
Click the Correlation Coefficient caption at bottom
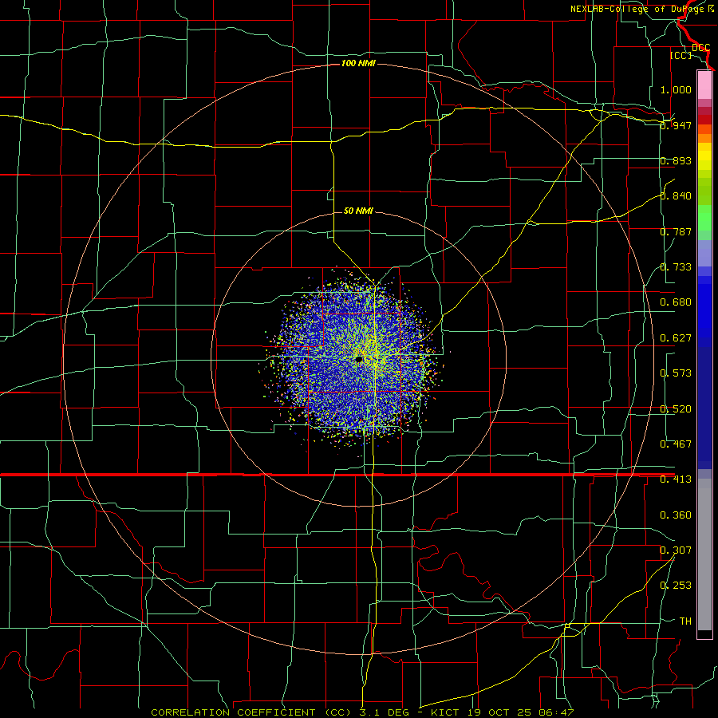[362, 712]
